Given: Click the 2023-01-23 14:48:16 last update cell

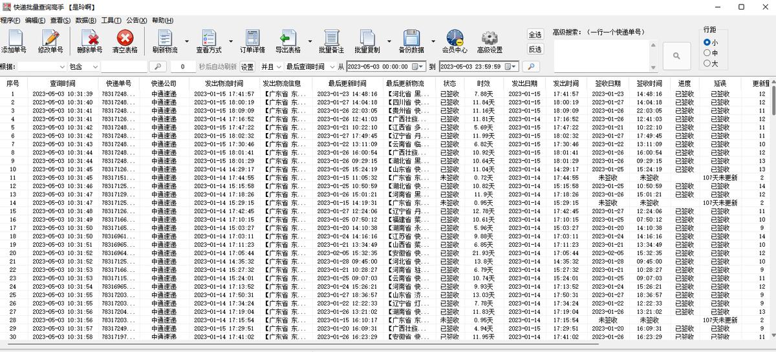Looking at the screenshot, I should click(x=346, y=94).
